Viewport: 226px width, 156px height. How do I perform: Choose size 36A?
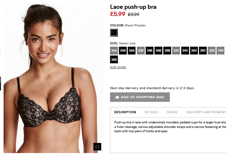[x=132, y=51]
